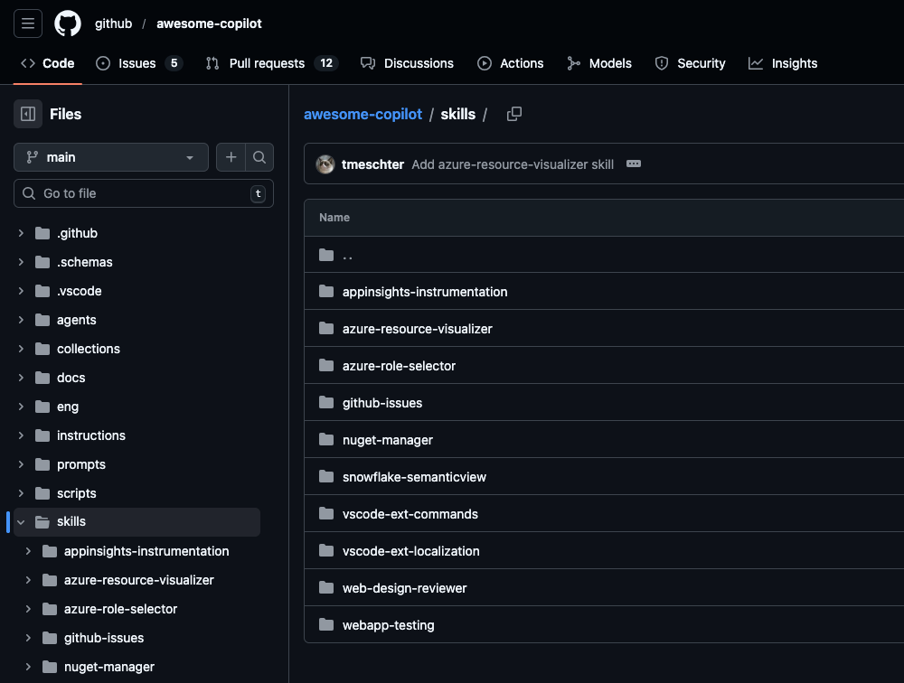
Task: Open the webapp-testing folder link
Action: [388, 625]
